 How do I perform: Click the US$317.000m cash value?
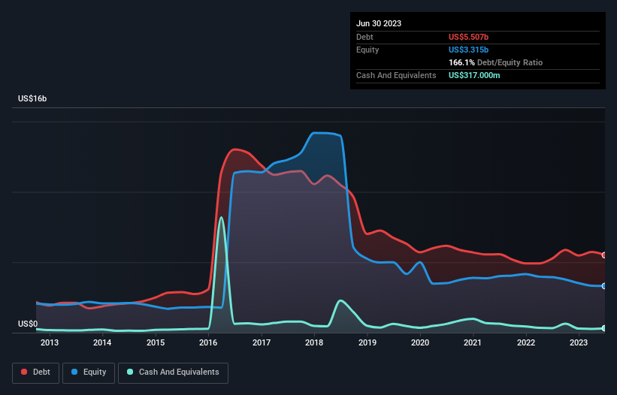[x=474, y=75]
